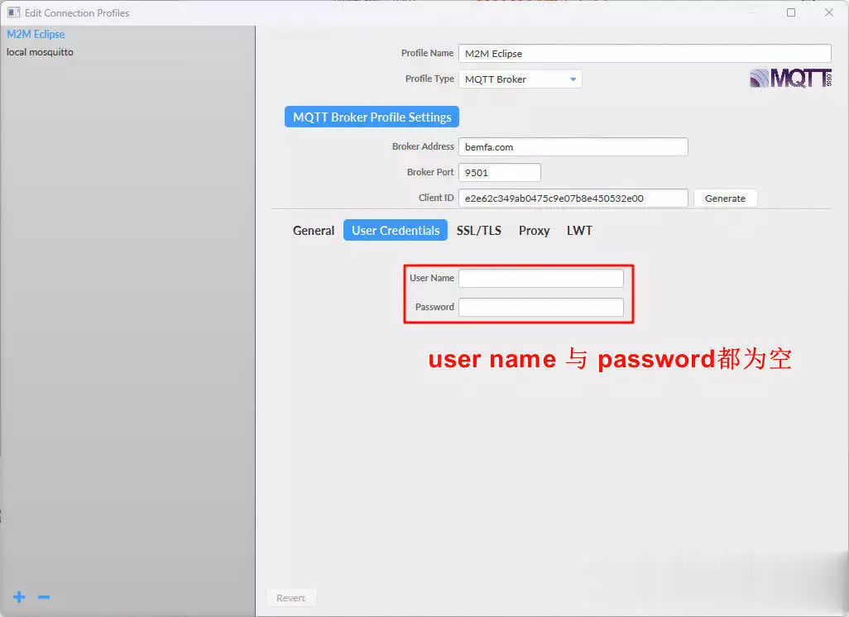Click into the Broker Port field
This screenshot has height=617, width=849.
coord(500,173)
